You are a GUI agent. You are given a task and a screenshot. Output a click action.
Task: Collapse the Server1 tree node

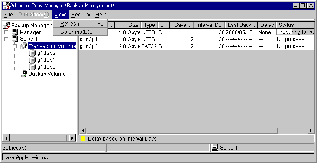coord(6,39)
